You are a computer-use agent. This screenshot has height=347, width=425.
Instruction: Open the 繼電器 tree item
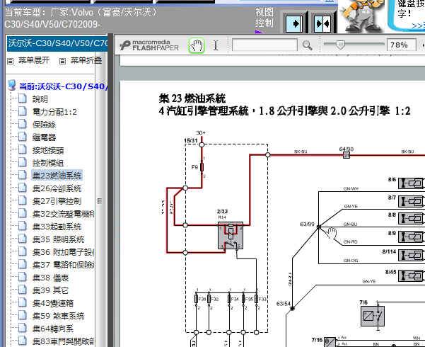coord(44,137)
